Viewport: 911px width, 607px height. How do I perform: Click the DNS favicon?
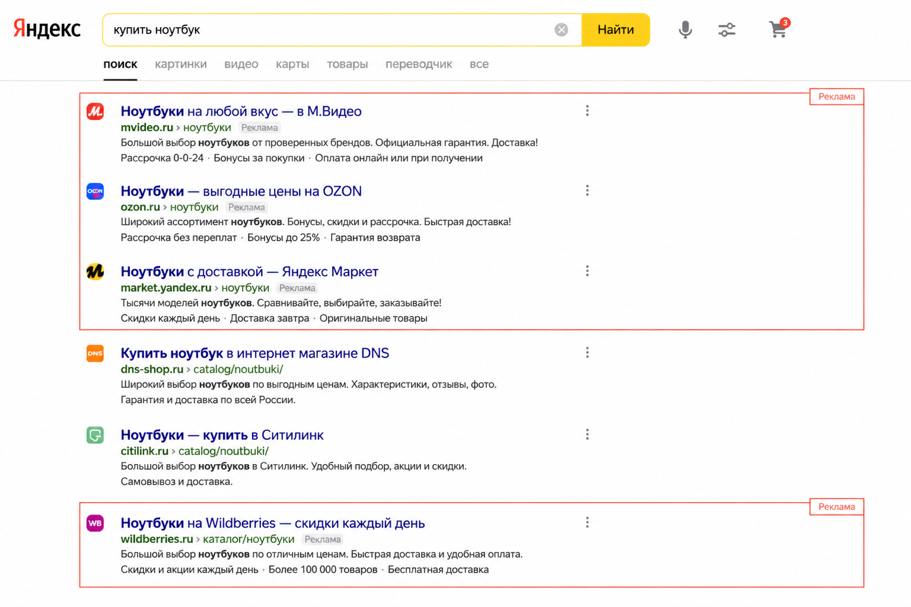click(x=95, y=353)
